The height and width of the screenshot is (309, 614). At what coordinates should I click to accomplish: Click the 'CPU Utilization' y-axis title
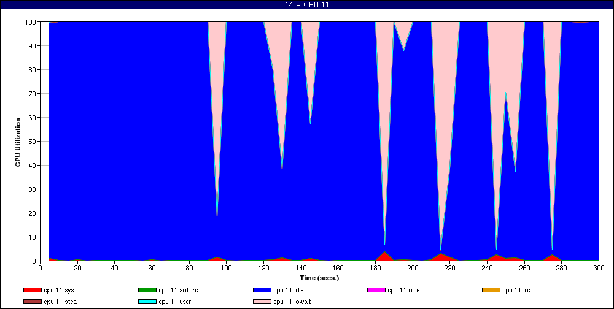pyautogui.click(x=18, y=142)
